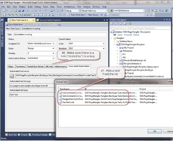Click the Automated test storage field

coord(32,86)
